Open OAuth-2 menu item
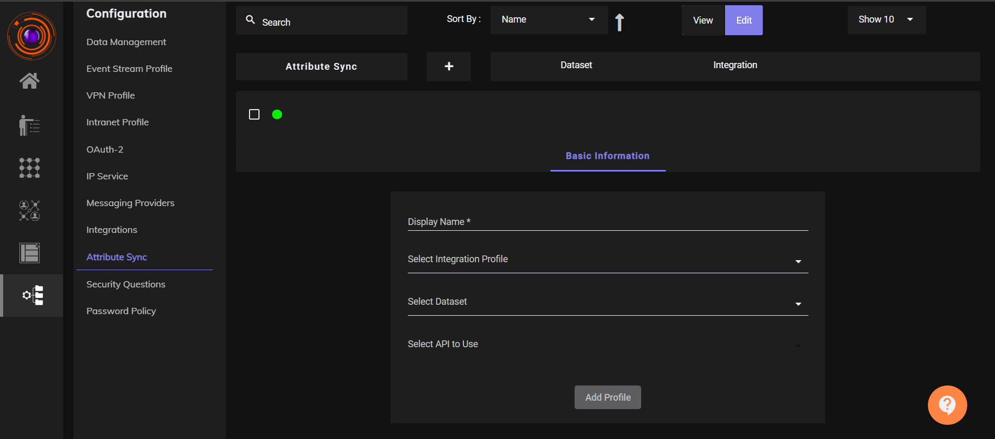Viewport: 995px width, 439px height. click(105, 149)
